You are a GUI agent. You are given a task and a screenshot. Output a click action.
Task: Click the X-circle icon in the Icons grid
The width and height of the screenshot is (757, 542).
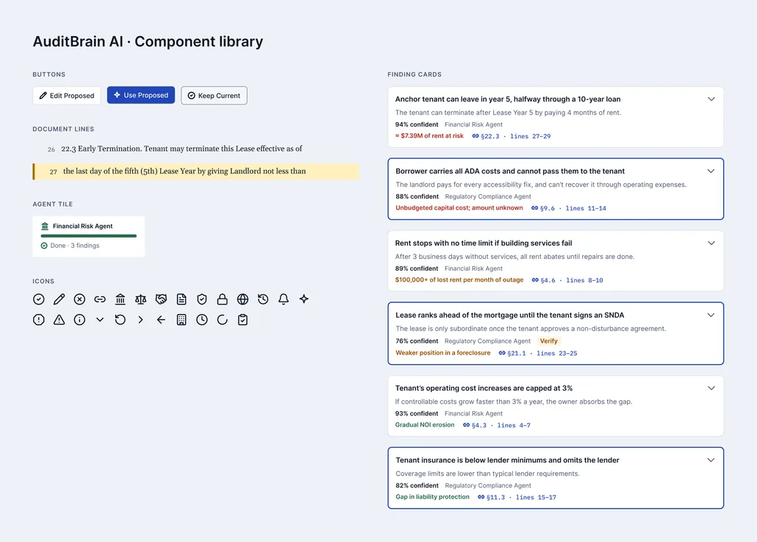(x=79, y=299)
